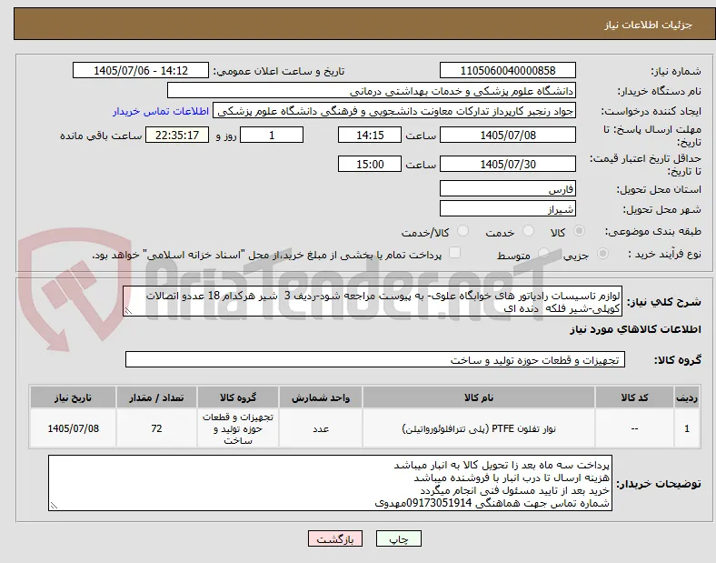Click the delivery province field فارس

click(x=507, y=189)
